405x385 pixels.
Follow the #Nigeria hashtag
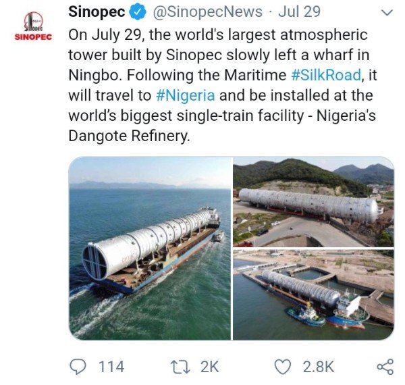pos(186,95)
